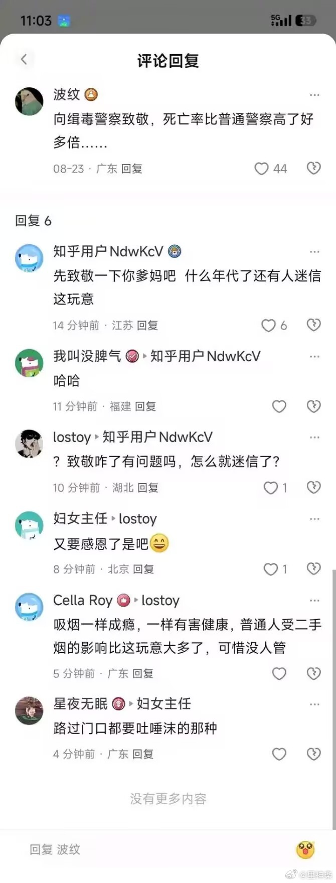Open the three-dot menu on 波纹's comment
The width and height of the screenshot is (336, 883).
(314, 95)
